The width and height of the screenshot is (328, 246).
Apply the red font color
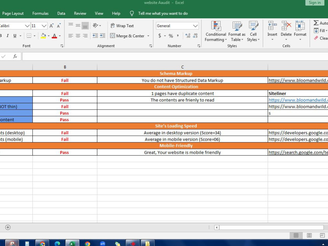[54, 36]
